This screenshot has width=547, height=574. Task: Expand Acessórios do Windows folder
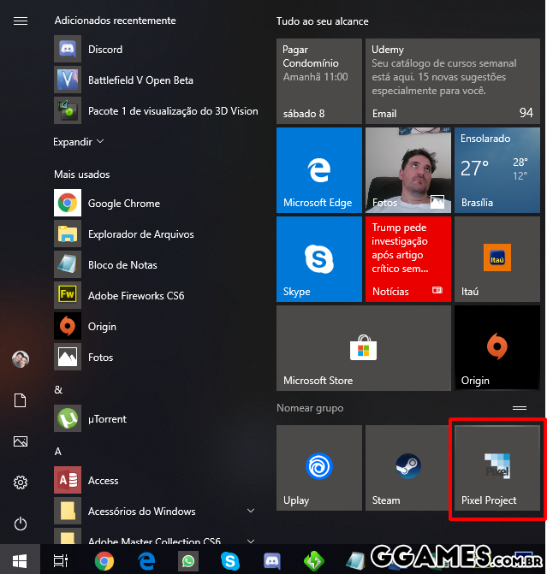click(x=156, y=511)
